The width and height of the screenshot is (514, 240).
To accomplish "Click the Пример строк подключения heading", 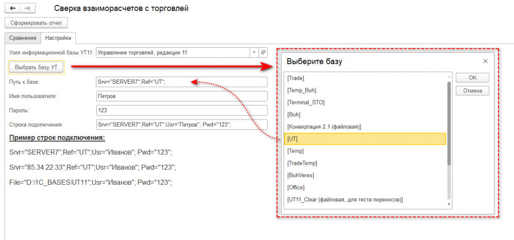I will coord(57,138).
